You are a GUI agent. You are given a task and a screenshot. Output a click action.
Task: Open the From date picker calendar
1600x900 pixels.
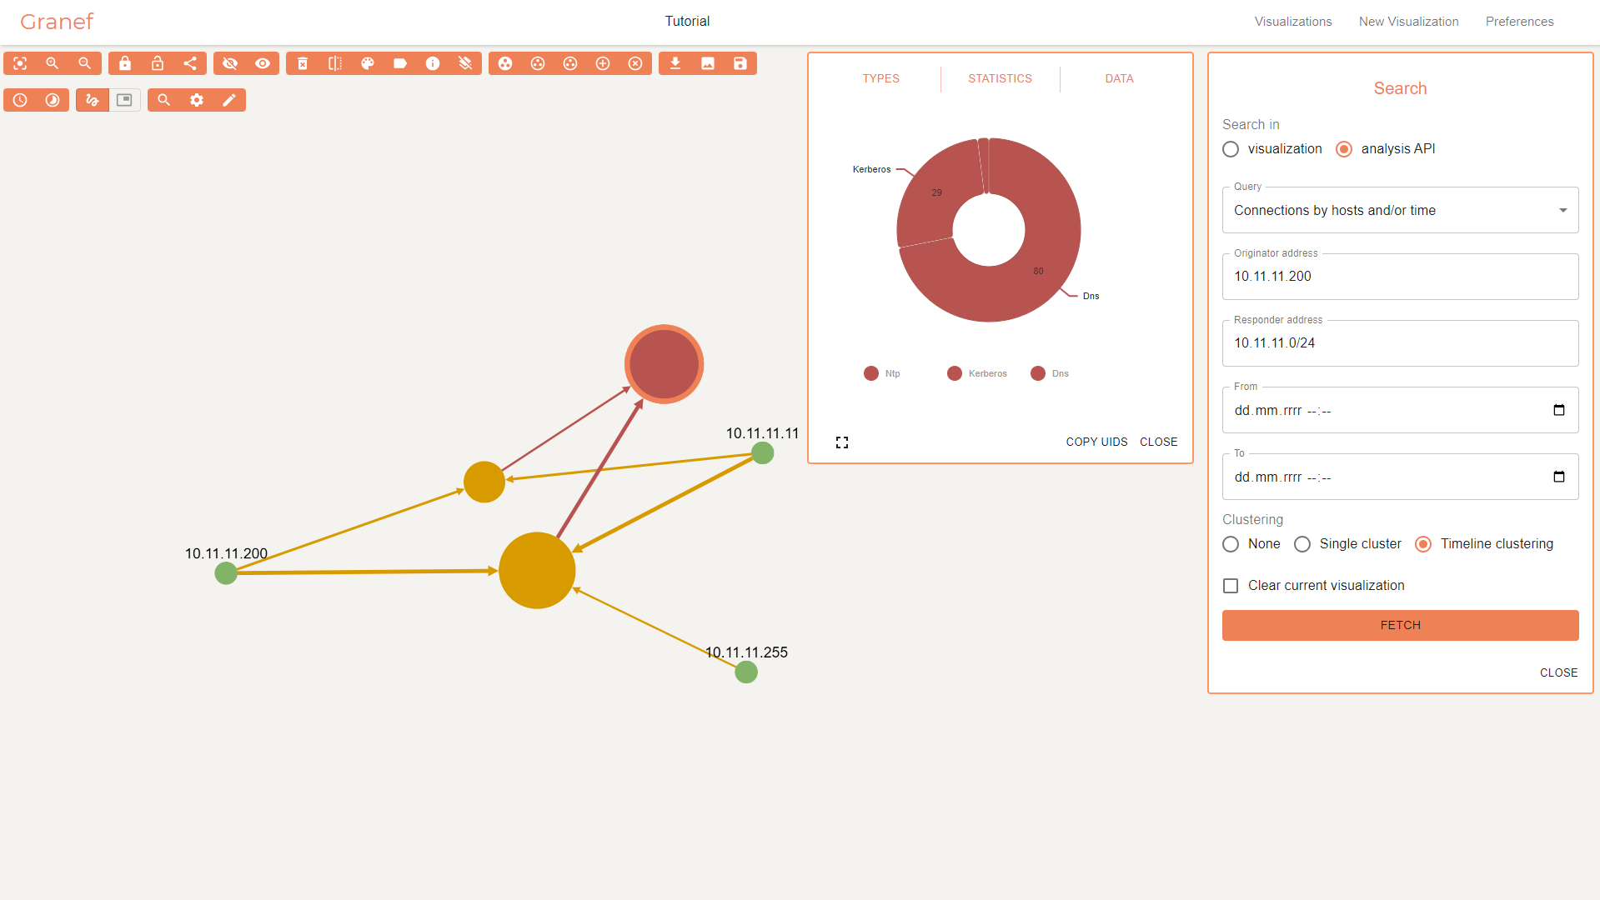[x=1558, y=410]
